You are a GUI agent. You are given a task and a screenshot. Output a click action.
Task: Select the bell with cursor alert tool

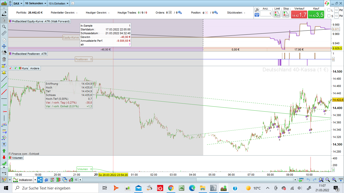click(x=4, y=66)
